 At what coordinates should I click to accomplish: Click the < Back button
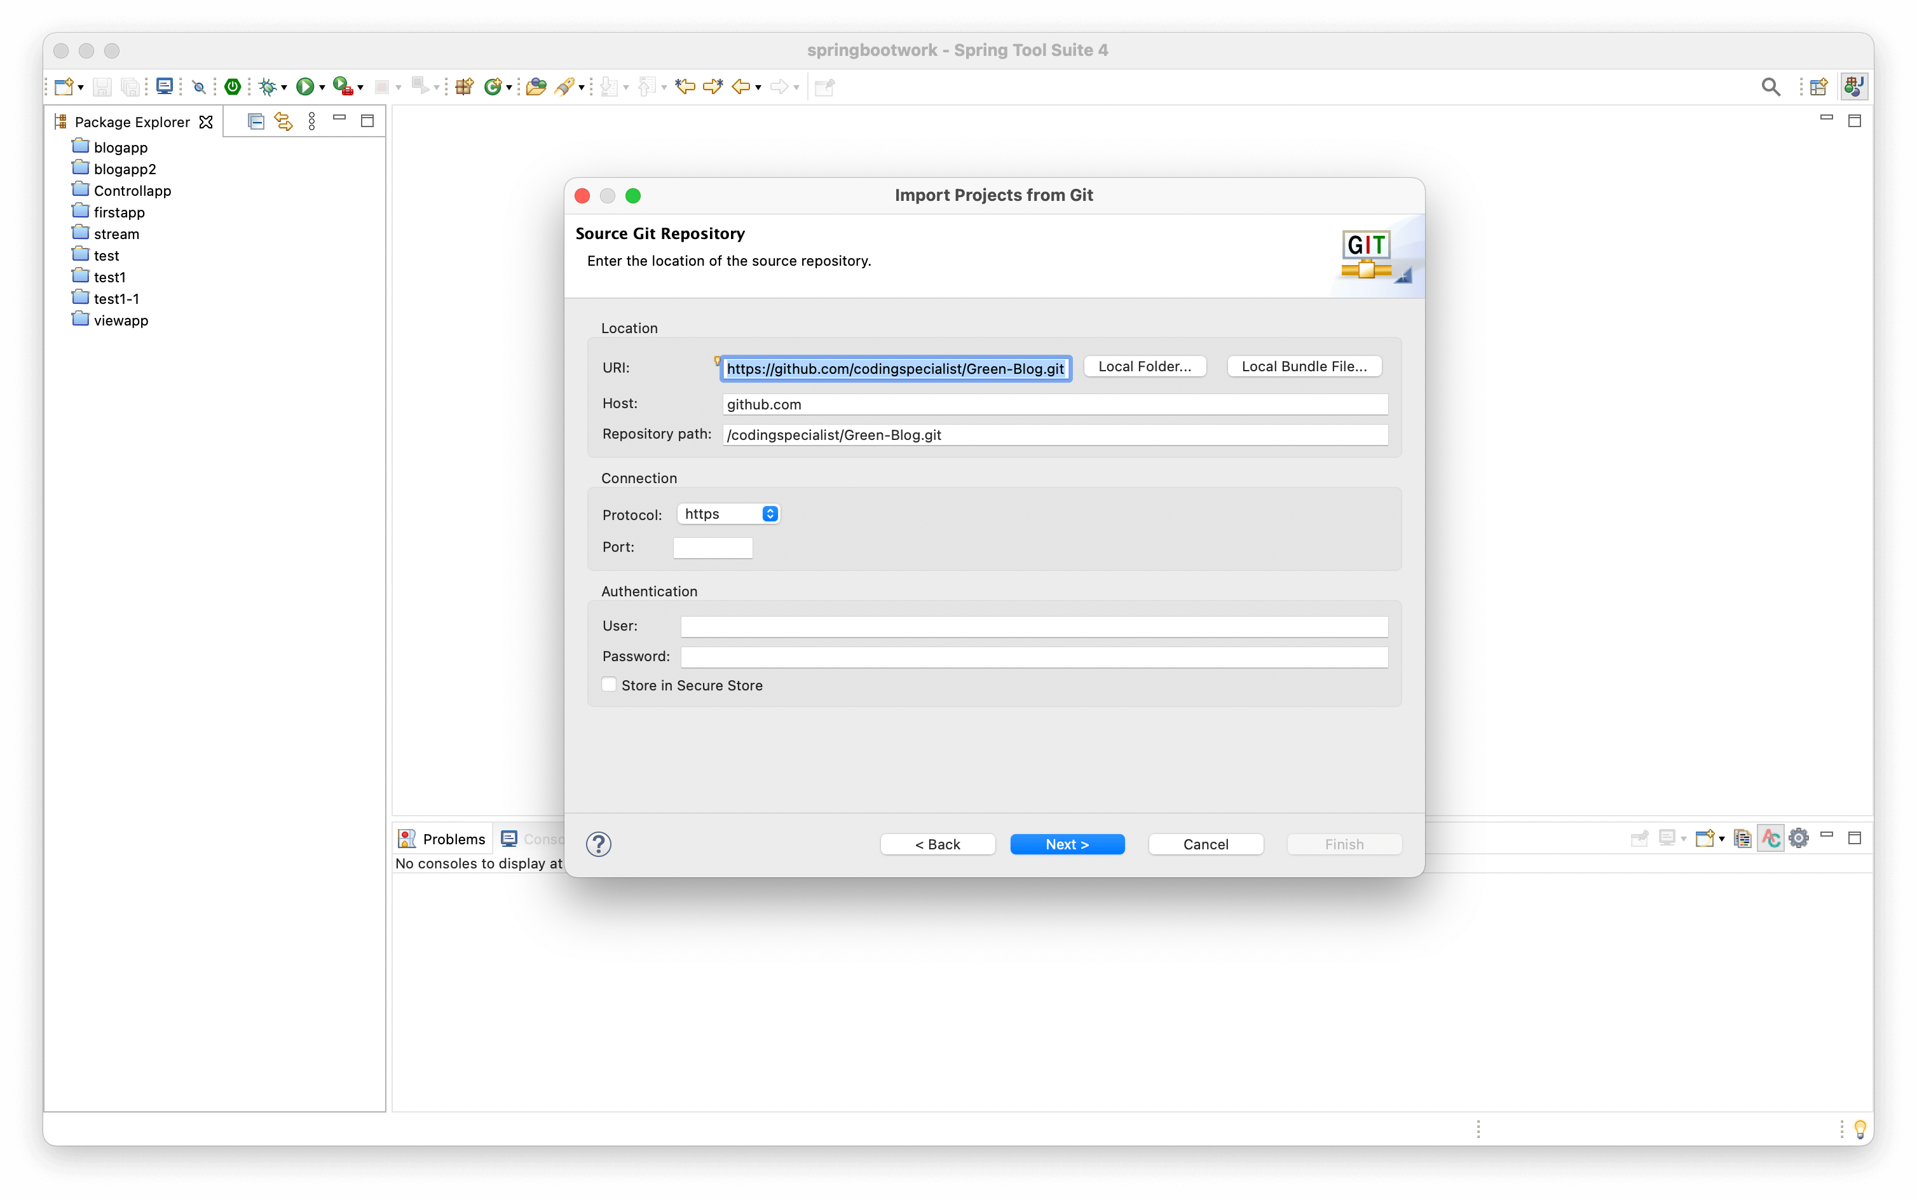tap(937, 844)
